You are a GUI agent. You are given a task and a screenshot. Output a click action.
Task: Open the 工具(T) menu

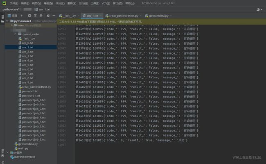tap(95, 3)
